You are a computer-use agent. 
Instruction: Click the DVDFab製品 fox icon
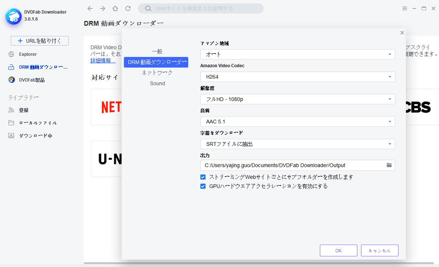pyautogui.click(x=11, y=80)
